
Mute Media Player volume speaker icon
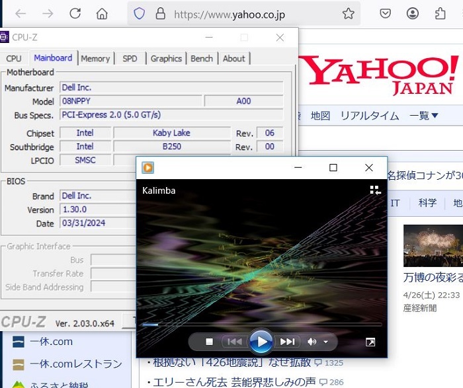(x=312, y=342)
